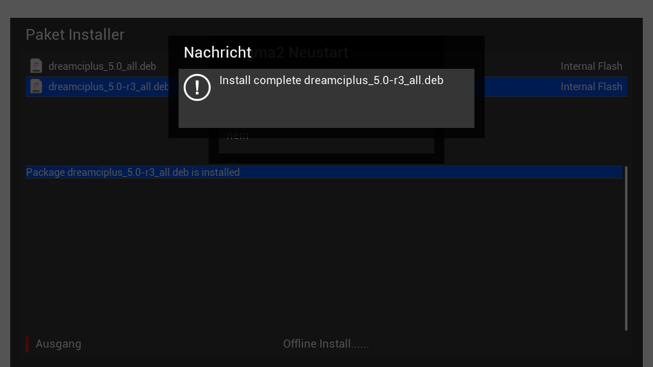Click the Neustart dialog frame below 'nein'
Viewport: 653px width, 367px height.
coord(326,159)
